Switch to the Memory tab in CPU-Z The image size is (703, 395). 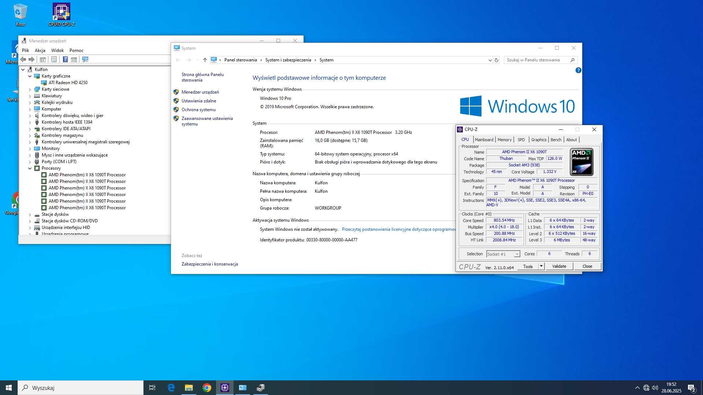point(505,140)
